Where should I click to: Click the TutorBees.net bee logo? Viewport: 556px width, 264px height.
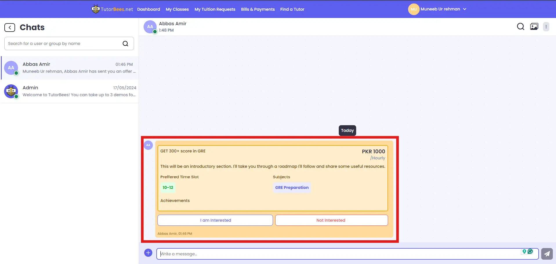point(96,9)
